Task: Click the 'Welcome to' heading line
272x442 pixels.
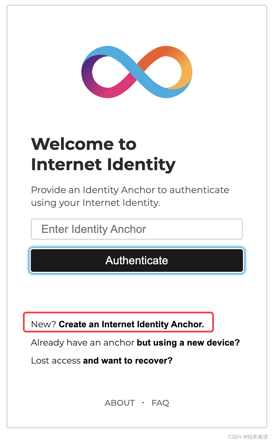Action: click(84, 144)
